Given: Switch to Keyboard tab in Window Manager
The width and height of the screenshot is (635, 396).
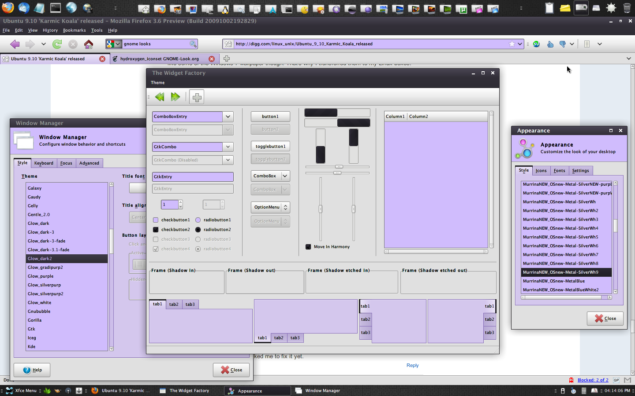Looking at the screenshot, I should [x=44, y=163].
